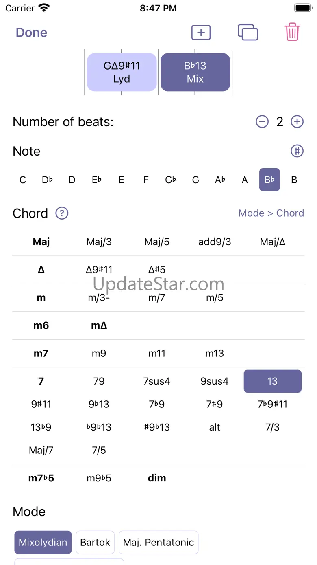Viewport: 317px width, 565px height.
Task: Increase the number of beats
Action: (x=297, y=122)
